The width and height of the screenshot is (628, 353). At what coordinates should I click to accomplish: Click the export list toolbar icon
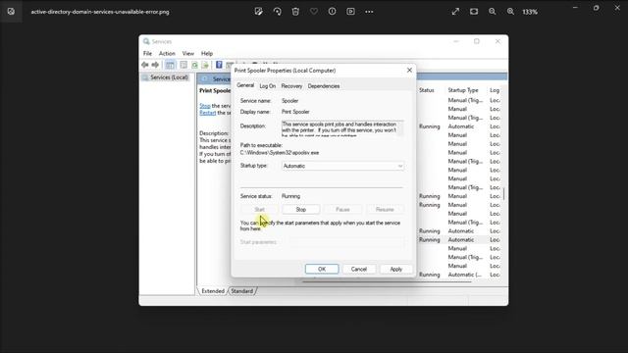(205, 65)
